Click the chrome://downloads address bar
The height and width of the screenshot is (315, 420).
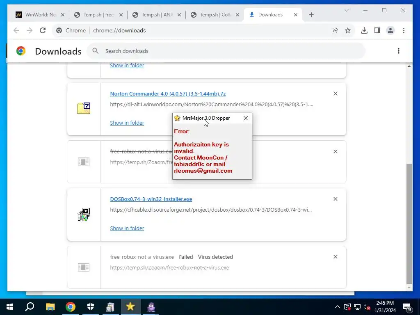point(203,30)
